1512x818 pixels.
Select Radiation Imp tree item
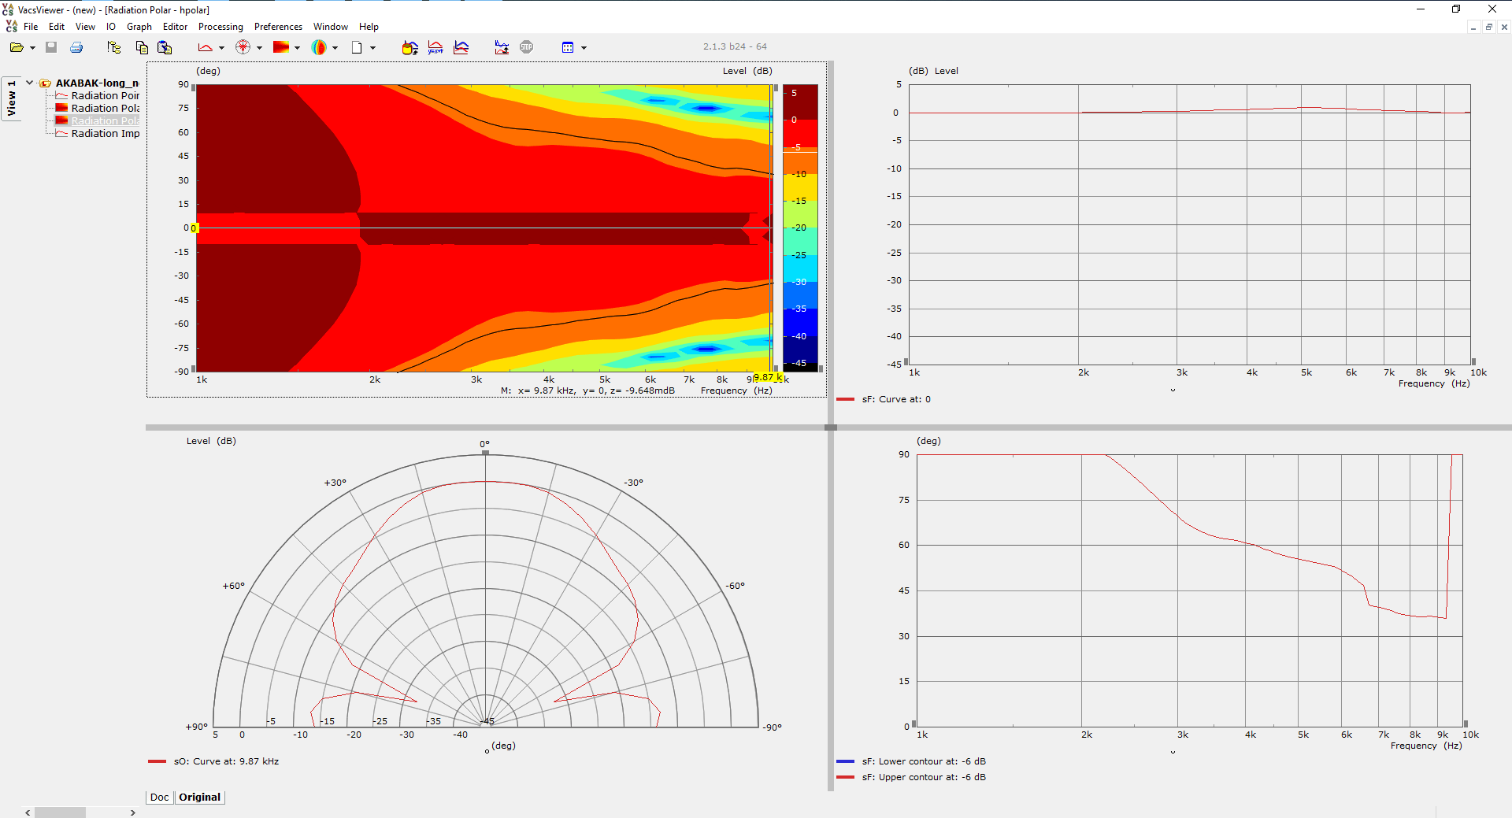point(106,133)
